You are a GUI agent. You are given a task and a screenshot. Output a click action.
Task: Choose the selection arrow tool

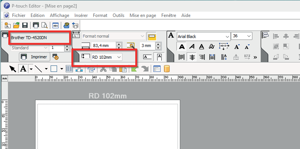[13, 69]
